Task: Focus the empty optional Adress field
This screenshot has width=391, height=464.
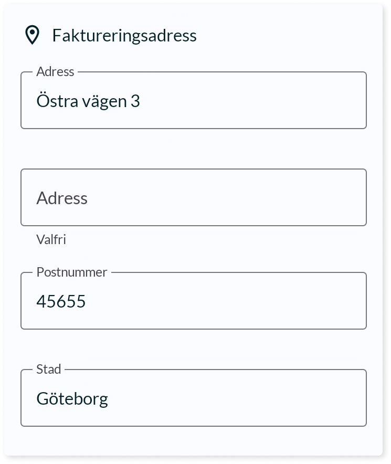Action: (194, 197)
